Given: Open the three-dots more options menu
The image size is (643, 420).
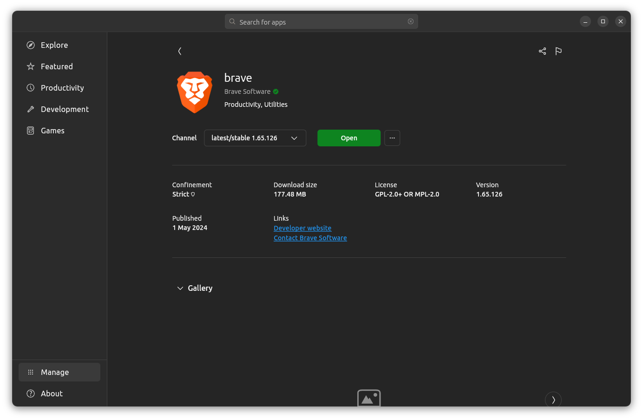Looking at the screenshot, I should click(392, 138).
